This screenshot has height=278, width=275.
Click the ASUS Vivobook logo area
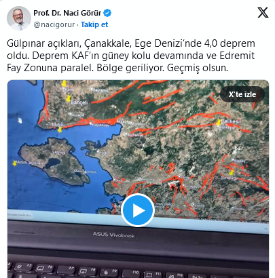[x=113, y=235]
